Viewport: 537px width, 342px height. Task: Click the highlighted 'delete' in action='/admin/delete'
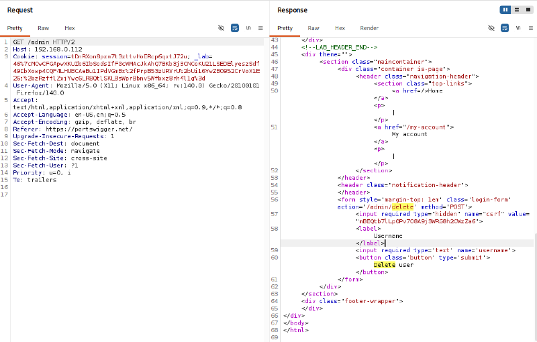pyautogui.click(x=402, y=207)
